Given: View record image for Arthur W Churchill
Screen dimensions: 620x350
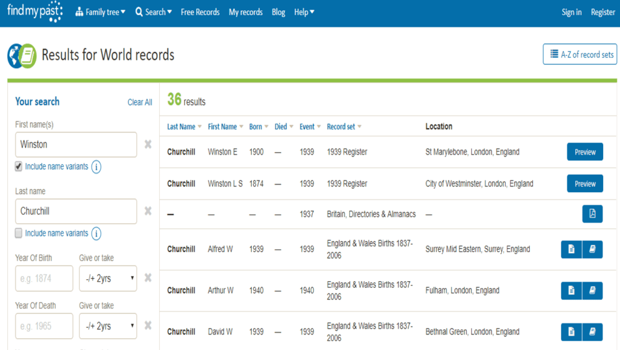Looking at the screenshot, I should click(592, 290).
